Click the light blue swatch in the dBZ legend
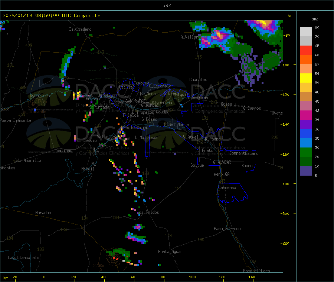The width and height of the screenshot is (334, 282). (x=306, y=143)
